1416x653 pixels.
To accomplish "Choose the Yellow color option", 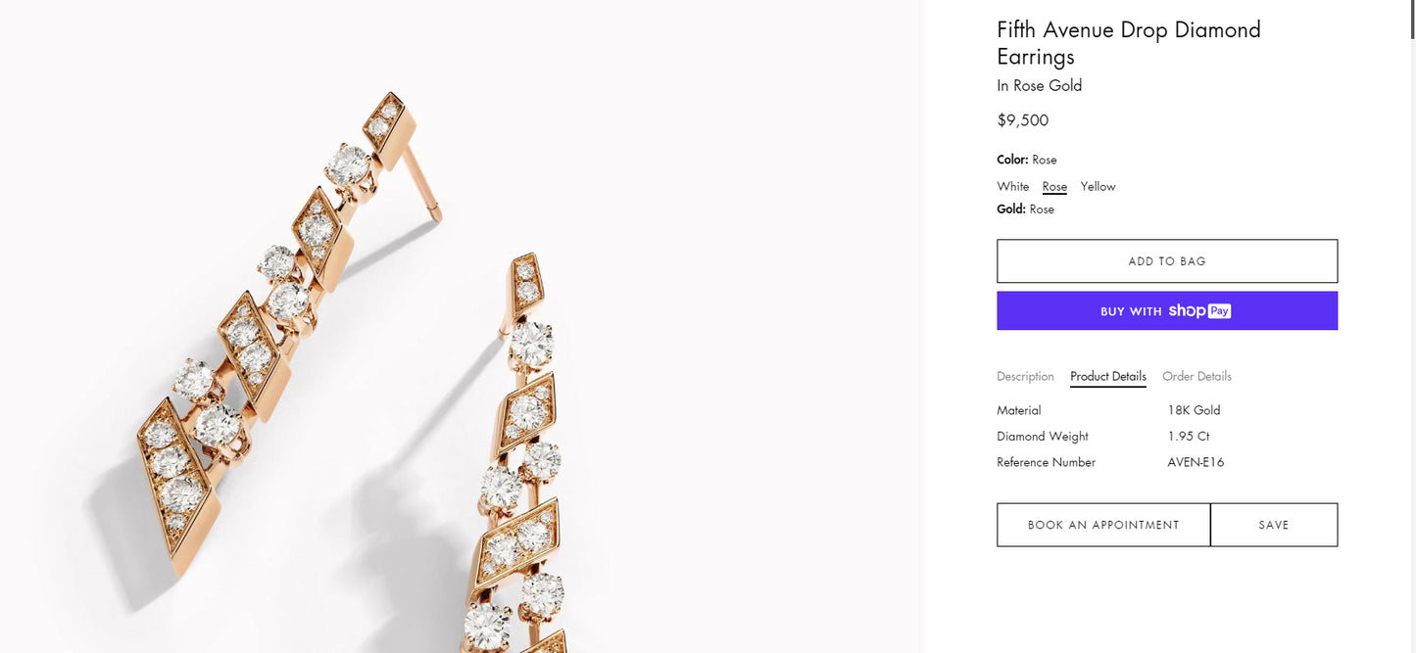I will point(1098,186).
